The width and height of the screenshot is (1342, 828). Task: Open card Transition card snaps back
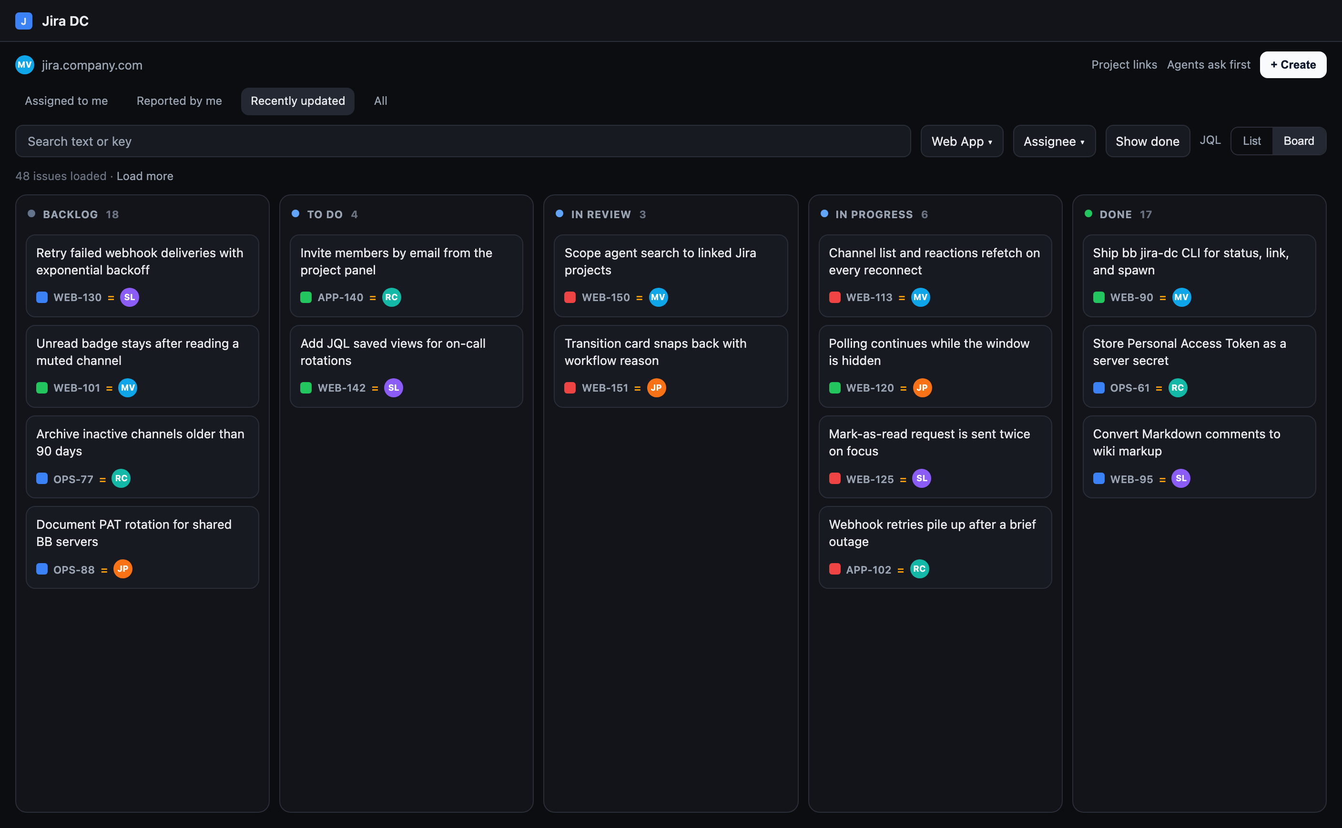[671, 366]
